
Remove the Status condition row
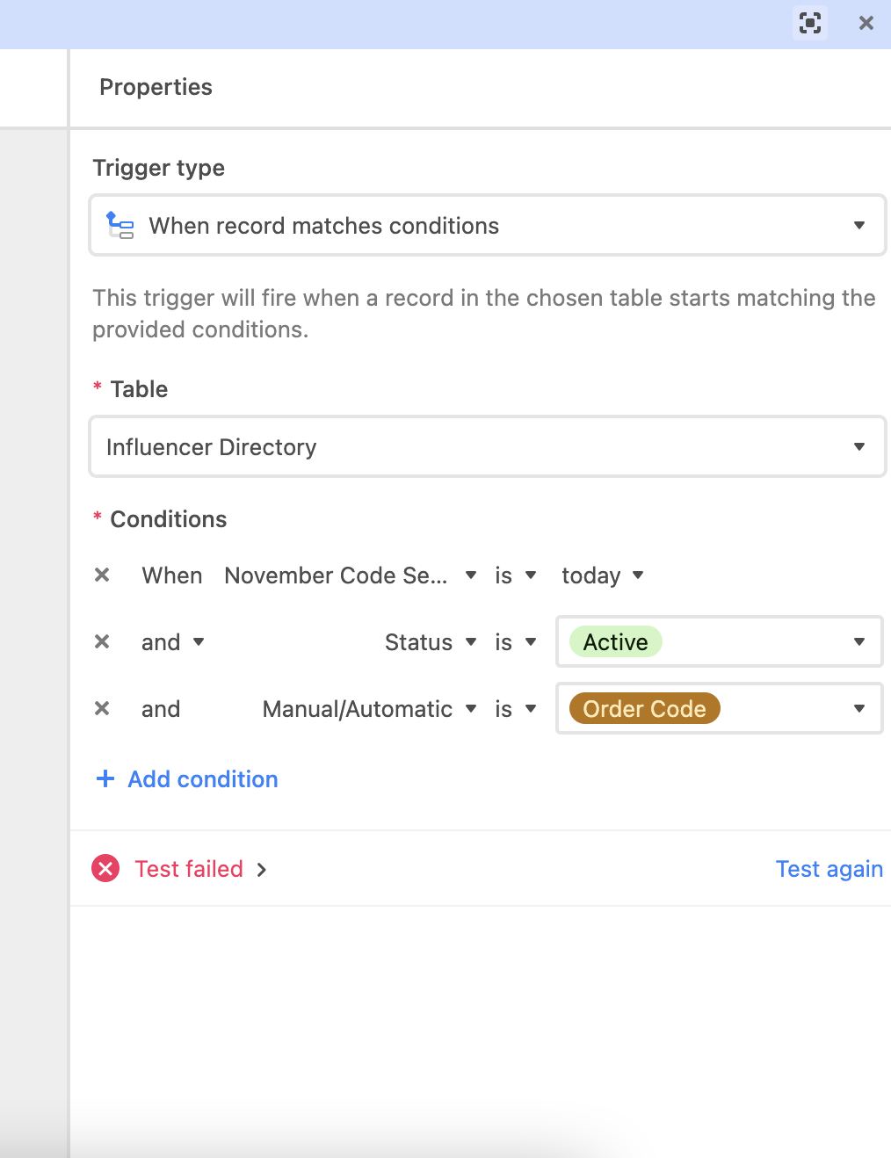[x=102, y=641]
